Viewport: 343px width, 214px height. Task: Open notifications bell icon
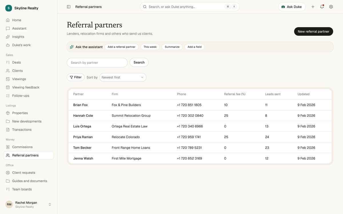[322, 7]
